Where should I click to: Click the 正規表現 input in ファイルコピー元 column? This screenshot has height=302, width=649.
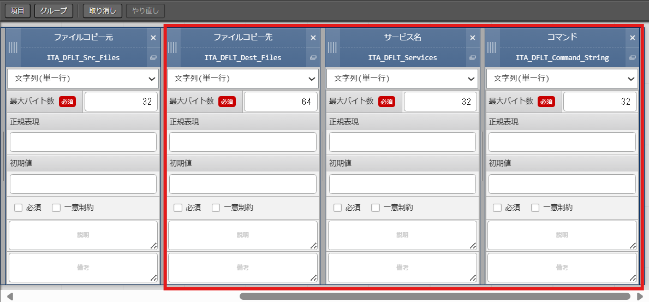(83, 142)
